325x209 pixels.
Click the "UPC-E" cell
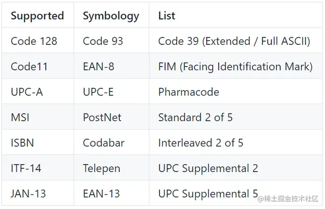(x=99, y=92)
